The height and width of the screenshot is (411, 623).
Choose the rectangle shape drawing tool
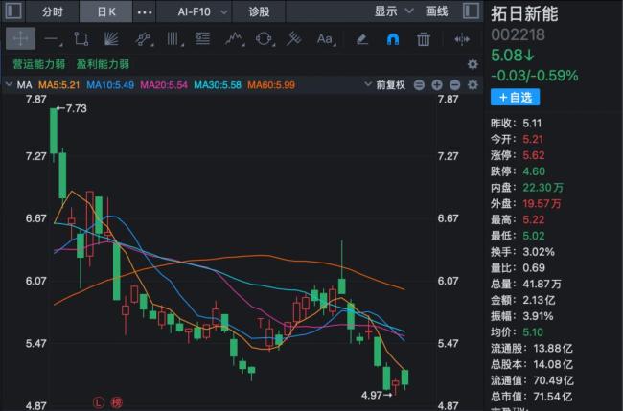coord(81,39)
